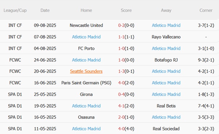Open Atletico Madrid link in Newcastle United row

pyautogui.click(x=166, y=25)
